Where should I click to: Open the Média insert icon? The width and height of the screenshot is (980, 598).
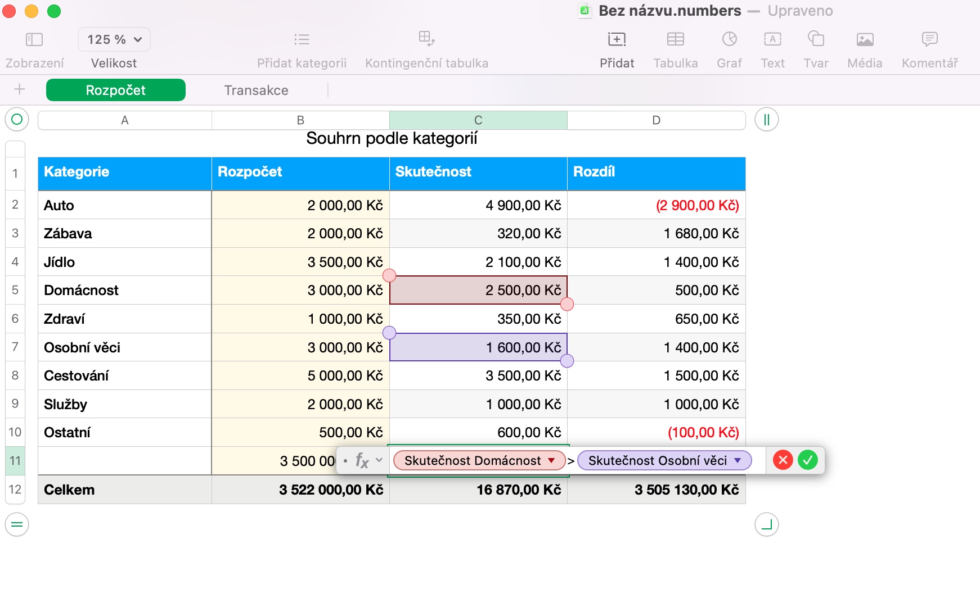[x=865, y=39]
